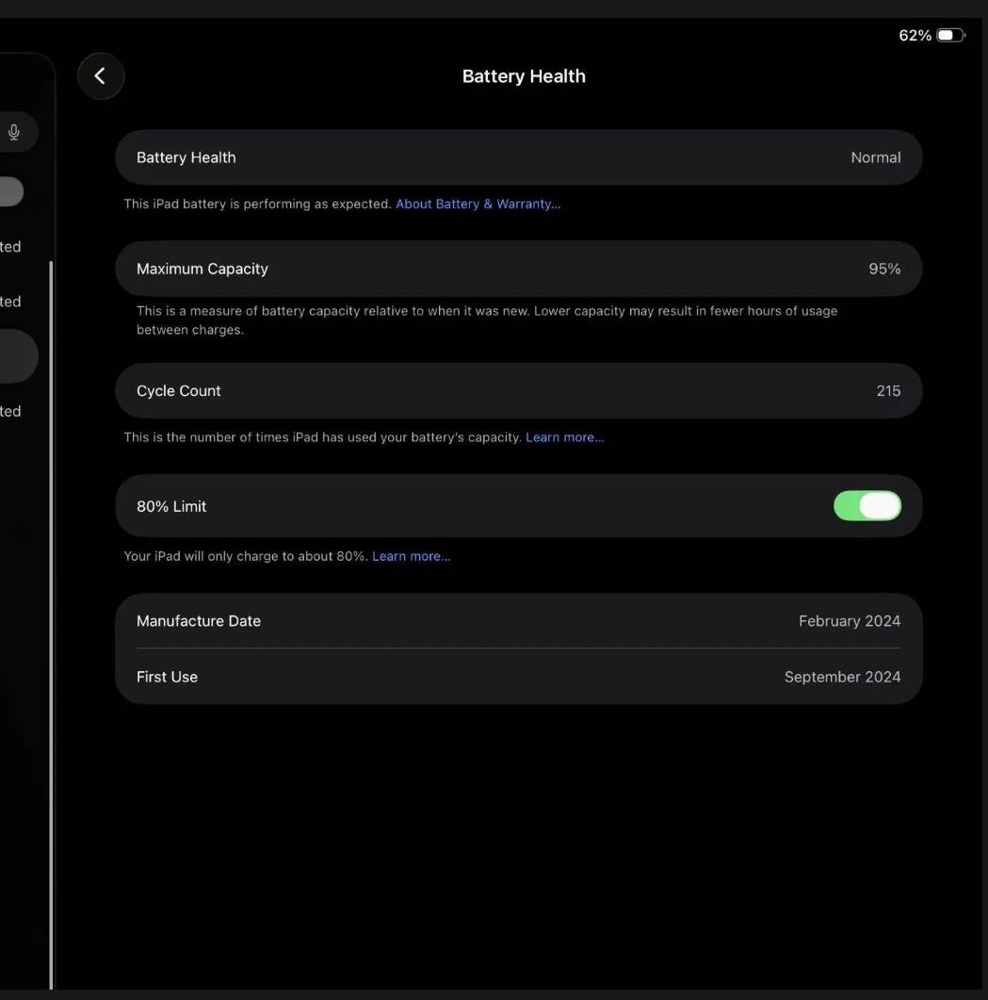988x1000 pixels.
Task: Disable the 80% Limit switch
Action: (867, 506)
